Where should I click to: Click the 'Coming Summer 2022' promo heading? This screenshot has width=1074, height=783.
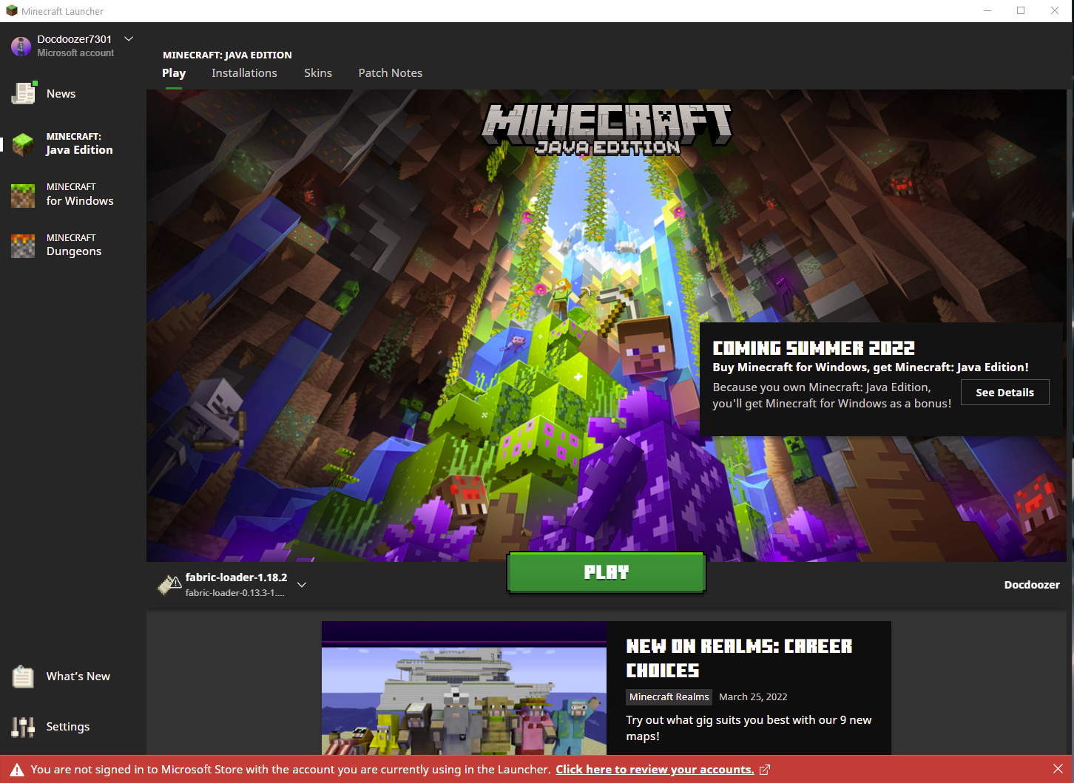(814, 348)
